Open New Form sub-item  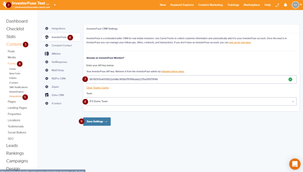(x=15, y=74)
